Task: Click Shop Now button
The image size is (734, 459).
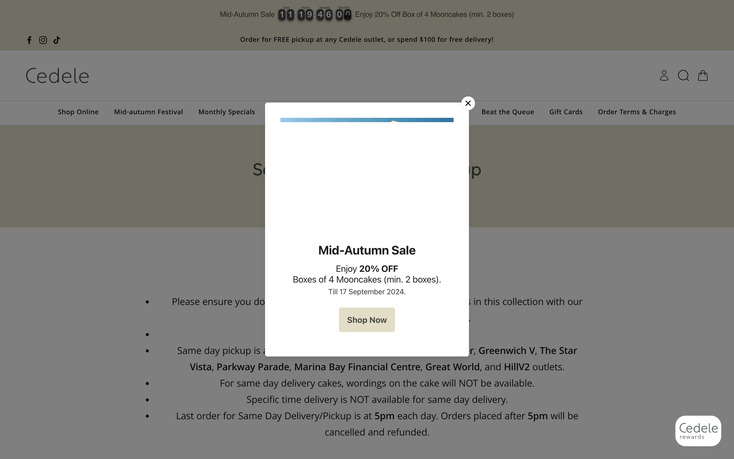Action: [367, 320]
